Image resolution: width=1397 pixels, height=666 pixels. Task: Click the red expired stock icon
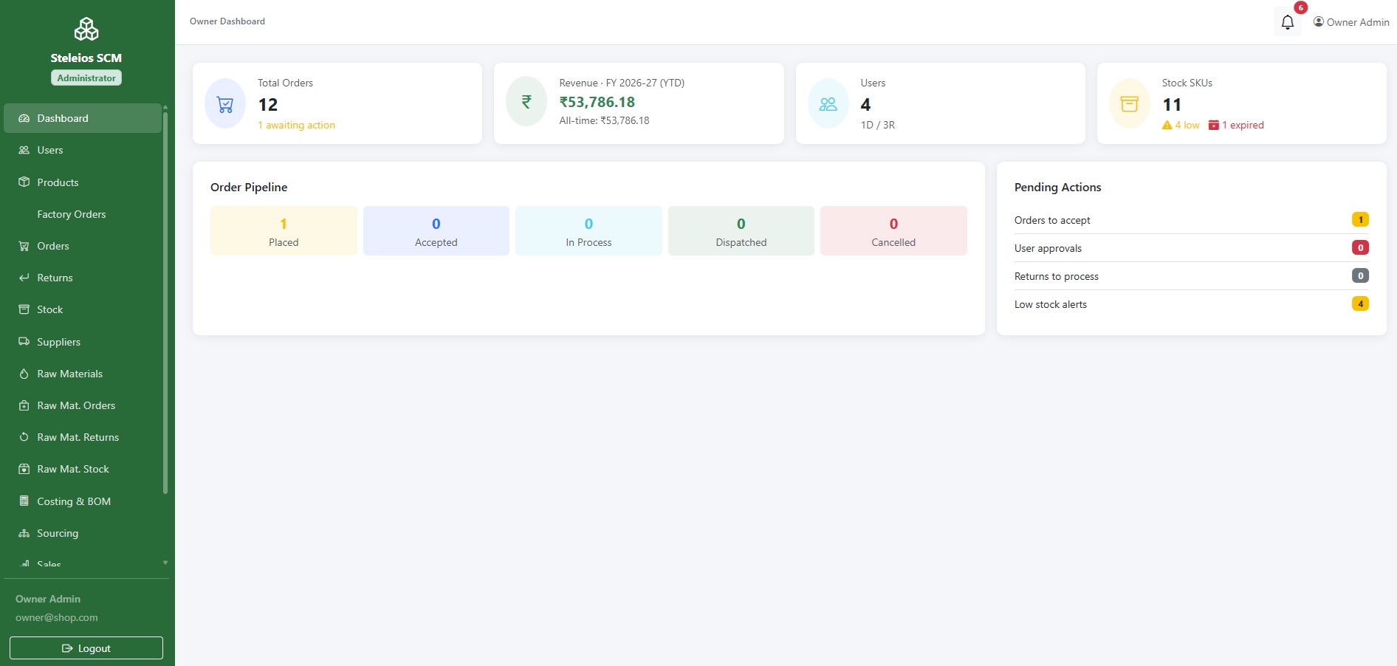[x=1213, y=125]
